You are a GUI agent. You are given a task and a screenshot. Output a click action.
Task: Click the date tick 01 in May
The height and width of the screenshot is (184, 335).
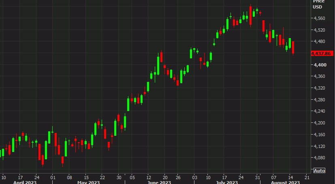[53, 178]
